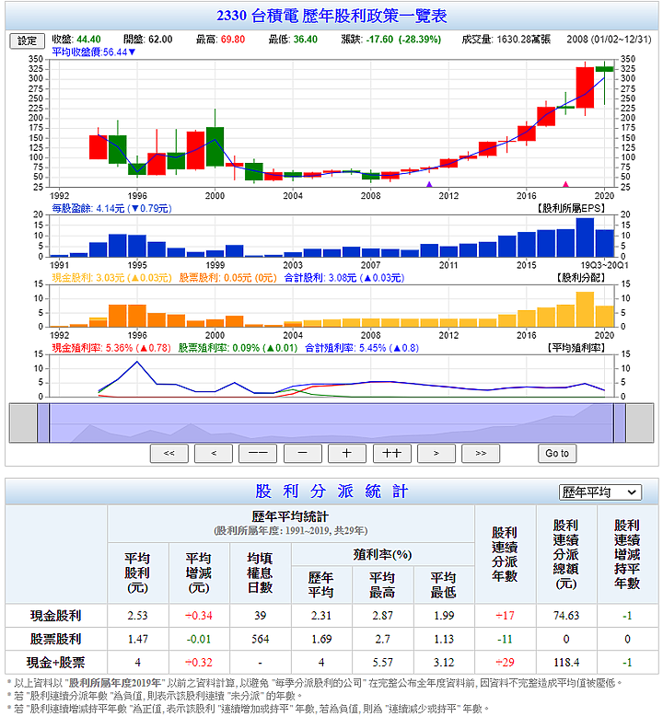Click the pink triangle marker near 2018
This screenshot has height=717, width=663.
click(565, 184)
